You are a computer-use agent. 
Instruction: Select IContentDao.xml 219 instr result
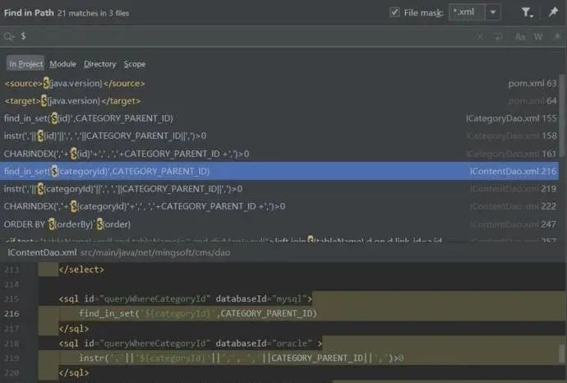pos(279,189)
